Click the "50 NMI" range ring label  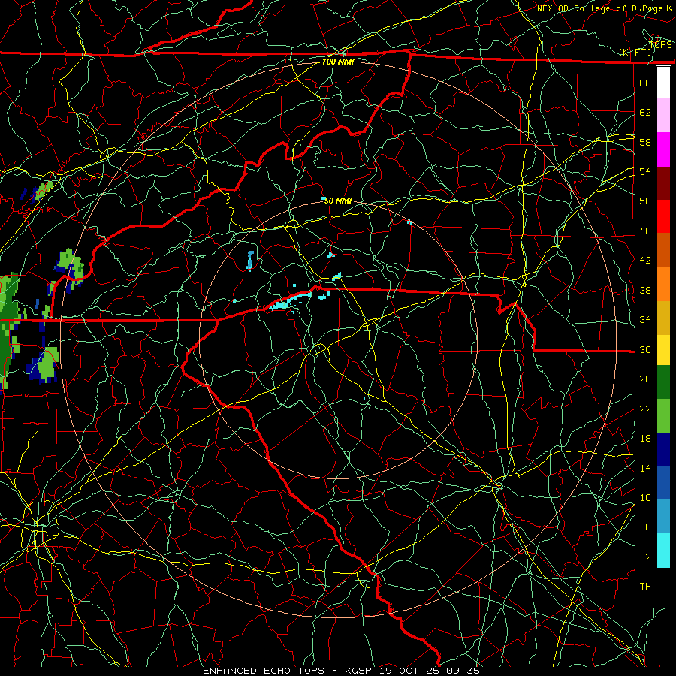coord(338,201)
